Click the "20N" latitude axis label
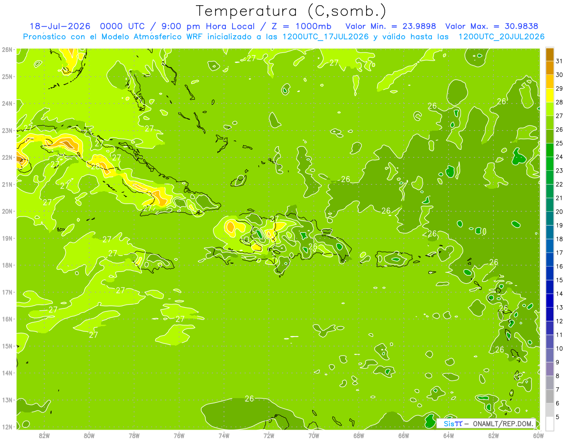This screenshot has width=572, height=442. 7,211
